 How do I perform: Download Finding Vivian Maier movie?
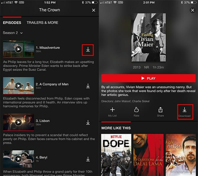pyautogui.click(x=184, y=112)
